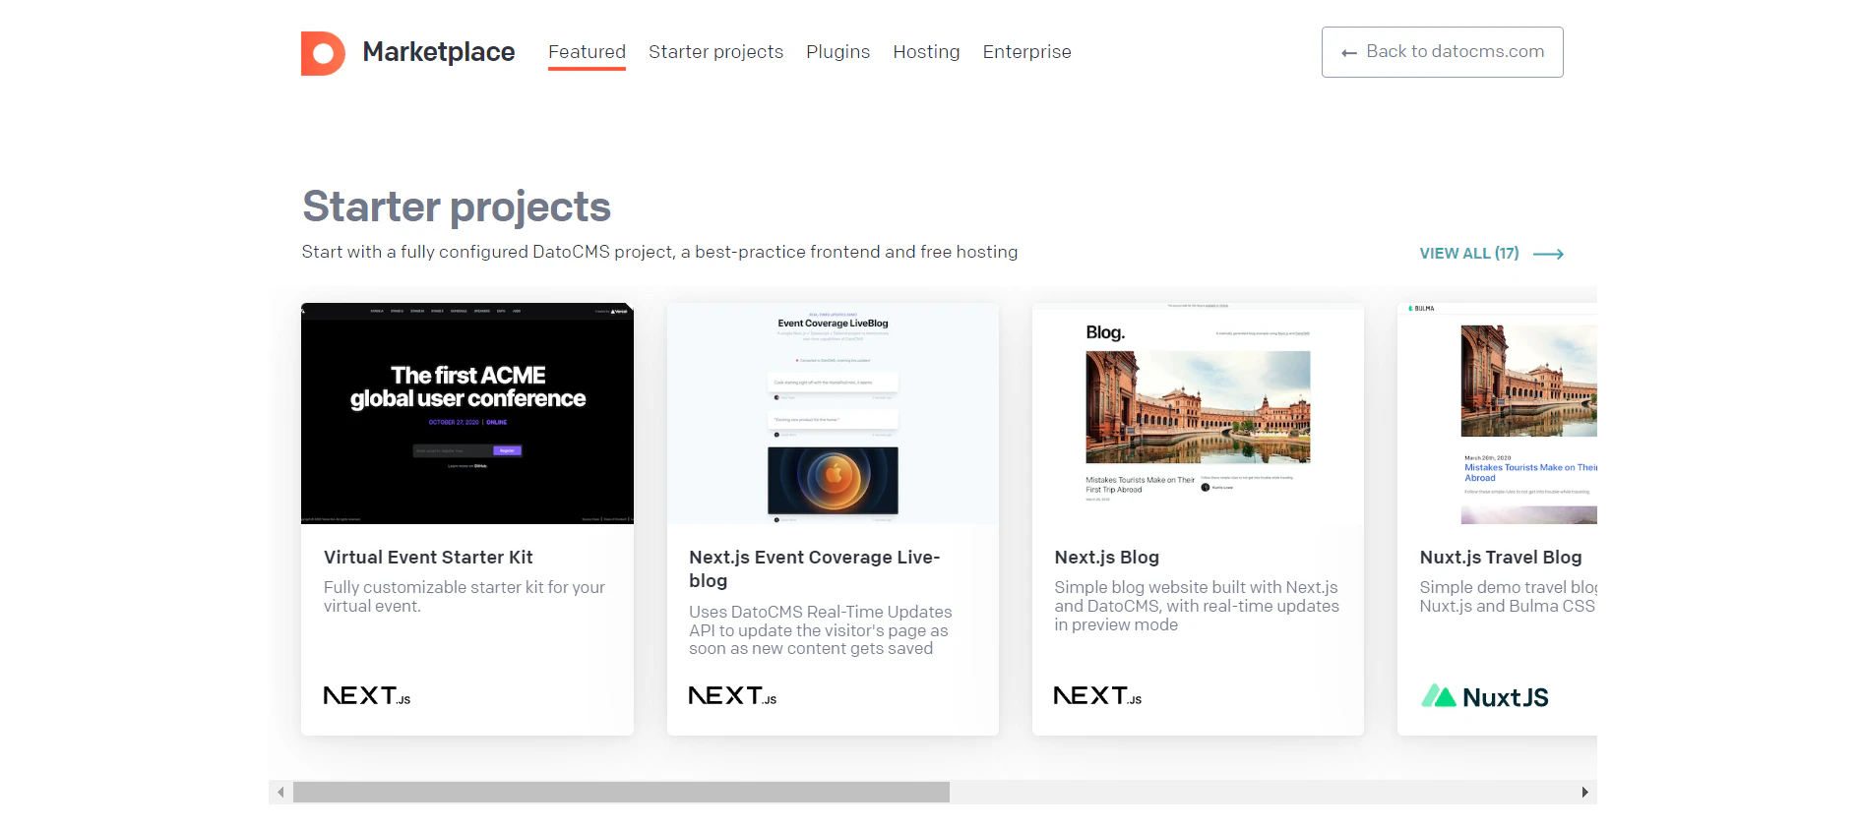The width and height of the screenshot is (1860, 829).
Task: Open the Marketplace home title link
Action: click(x=439, y=52)
